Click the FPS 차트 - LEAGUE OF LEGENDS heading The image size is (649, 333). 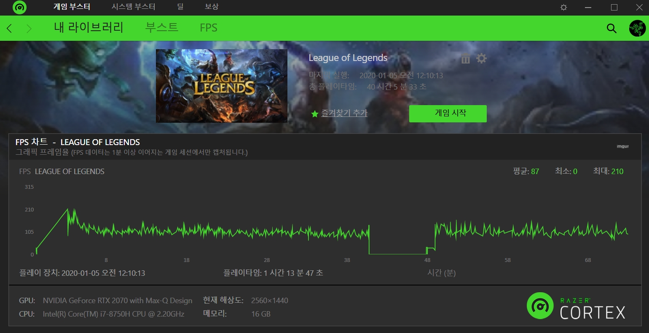click(x=78, y=142)
